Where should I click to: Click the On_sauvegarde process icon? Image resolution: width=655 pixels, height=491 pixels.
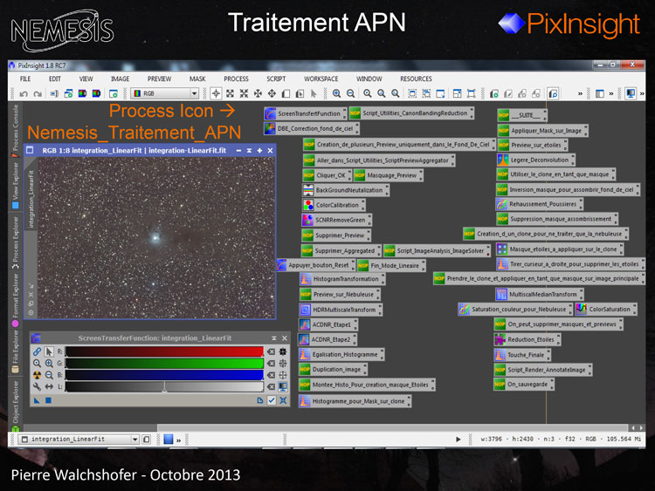[524, 385]
